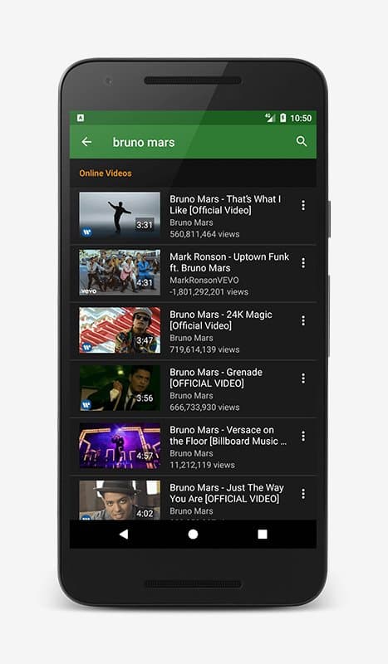Select 'Mark Ronson - Uptown Funk' title
Image resolution: width=388 pixels, height=664 pixels.
click(x=229, y=262)
